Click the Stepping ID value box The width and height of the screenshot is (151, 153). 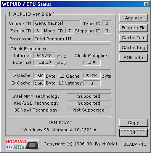click(107, 31)
